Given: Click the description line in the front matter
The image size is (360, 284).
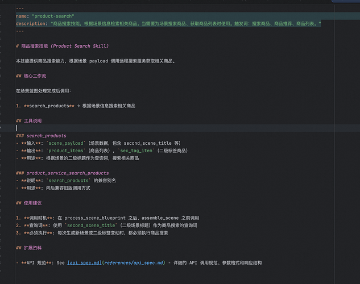Looking at the screenshot, I should point(171,24).
